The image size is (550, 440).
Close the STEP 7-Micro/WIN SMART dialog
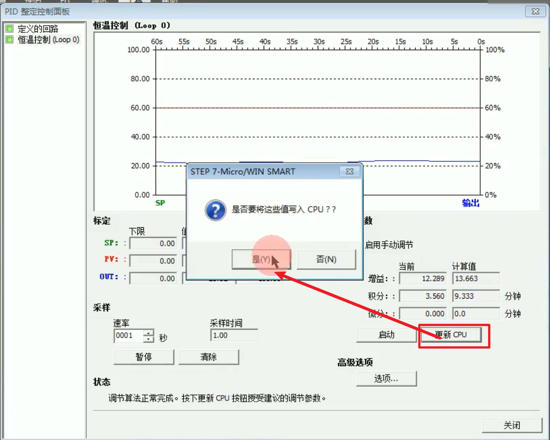pyautogui.click(x=350, y=171)
